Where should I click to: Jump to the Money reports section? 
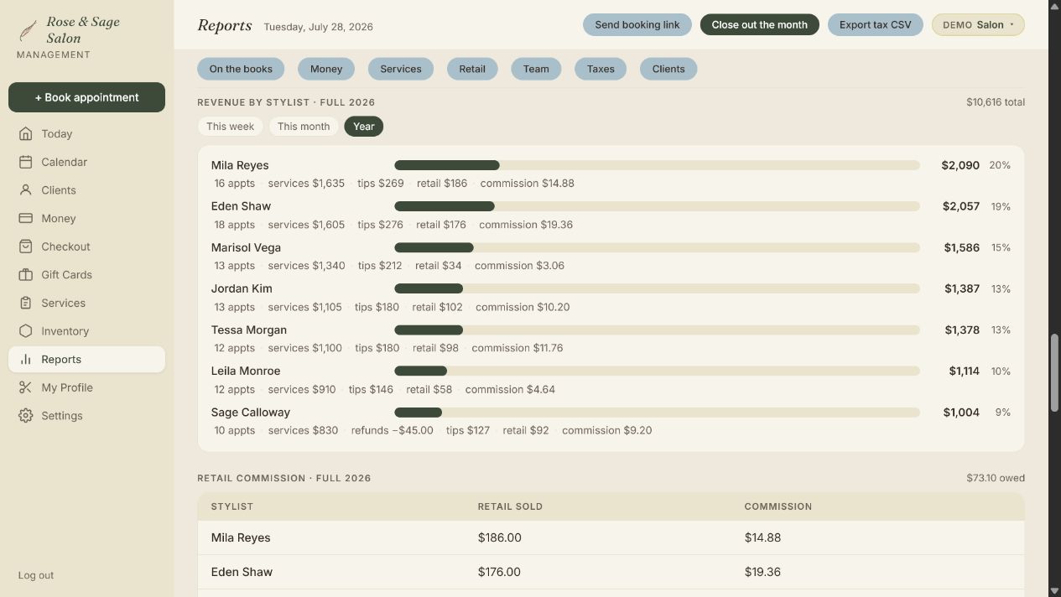tap(326, 69)
